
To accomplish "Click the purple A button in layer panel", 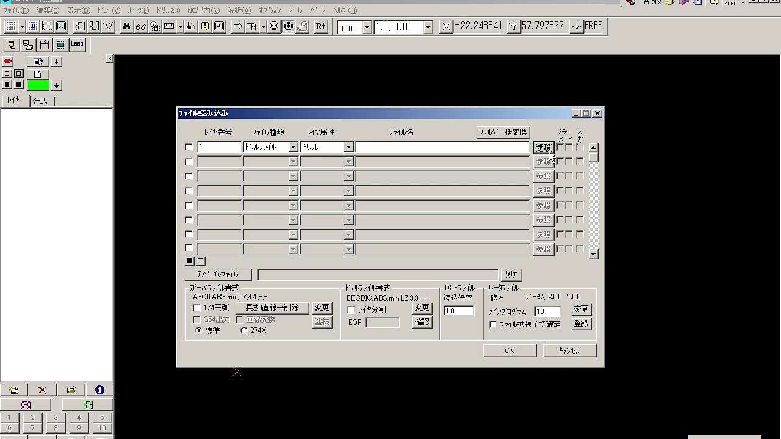I will [x=26, y=405].
